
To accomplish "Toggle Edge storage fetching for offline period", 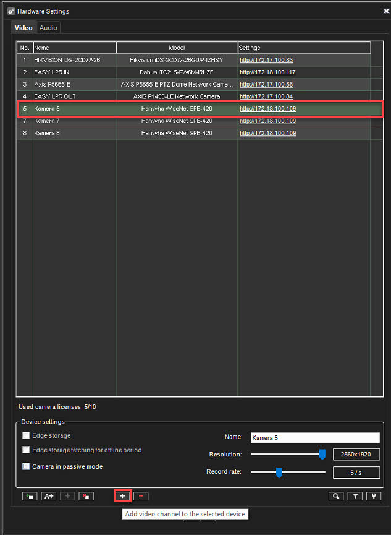I will pyautogui.click(x=26, y=450).
